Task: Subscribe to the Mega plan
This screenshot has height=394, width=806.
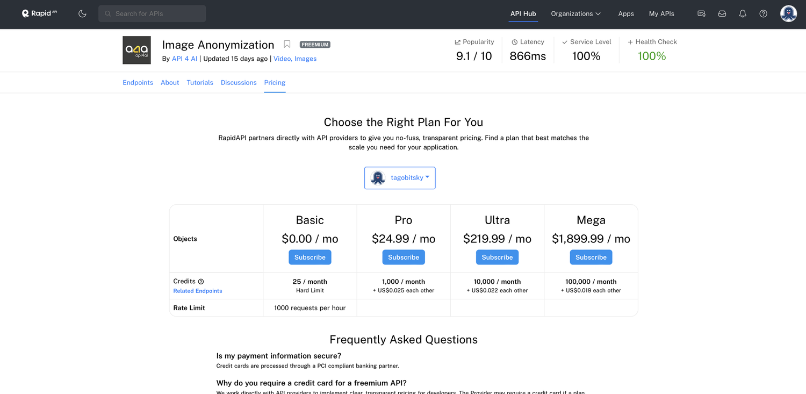Action: pyautogui.click(x=591, y=257)
